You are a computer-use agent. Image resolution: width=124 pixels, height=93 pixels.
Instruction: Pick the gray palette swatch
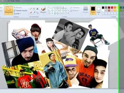pyautogui.click(x=106, y=7)
